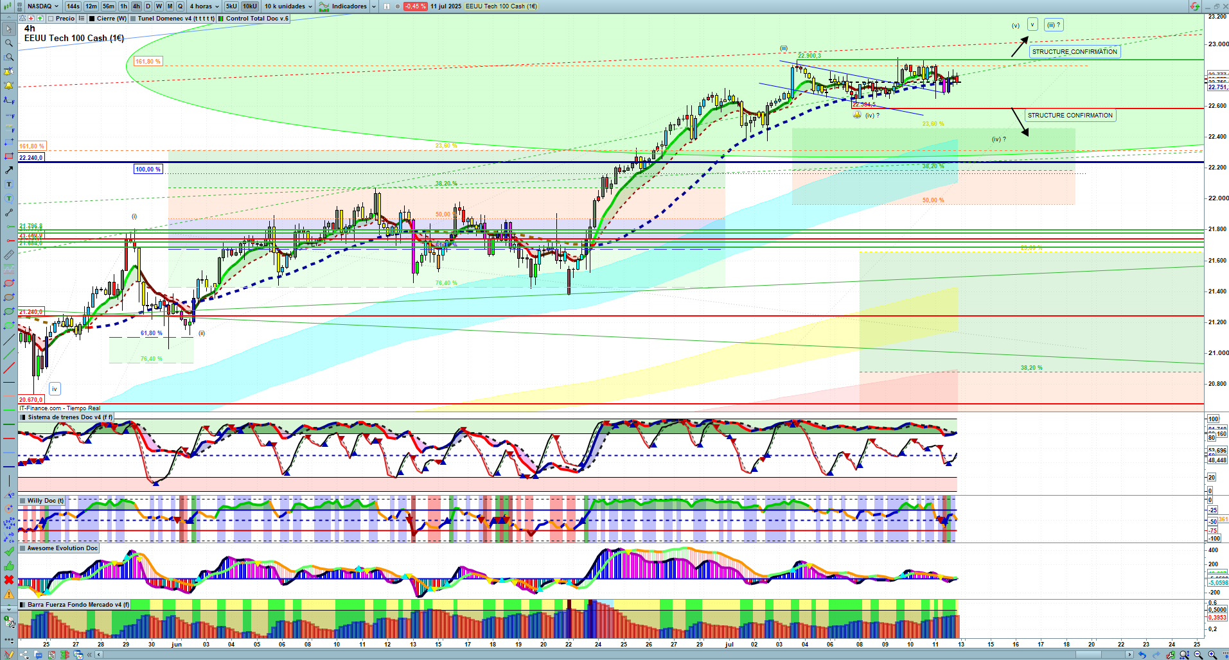Switch to the Q quarterly timeframe

[x=180, y=6]
